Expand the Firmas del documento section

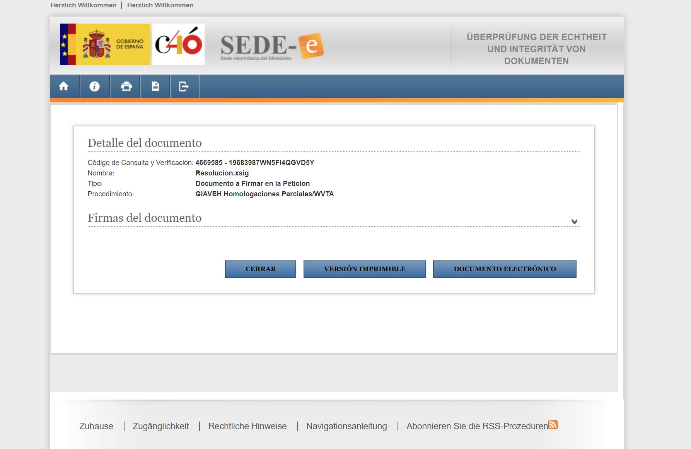tap(574, 221)
